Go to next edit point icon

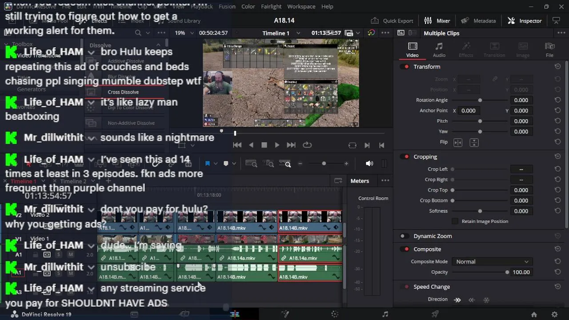[x=367, y=145]
